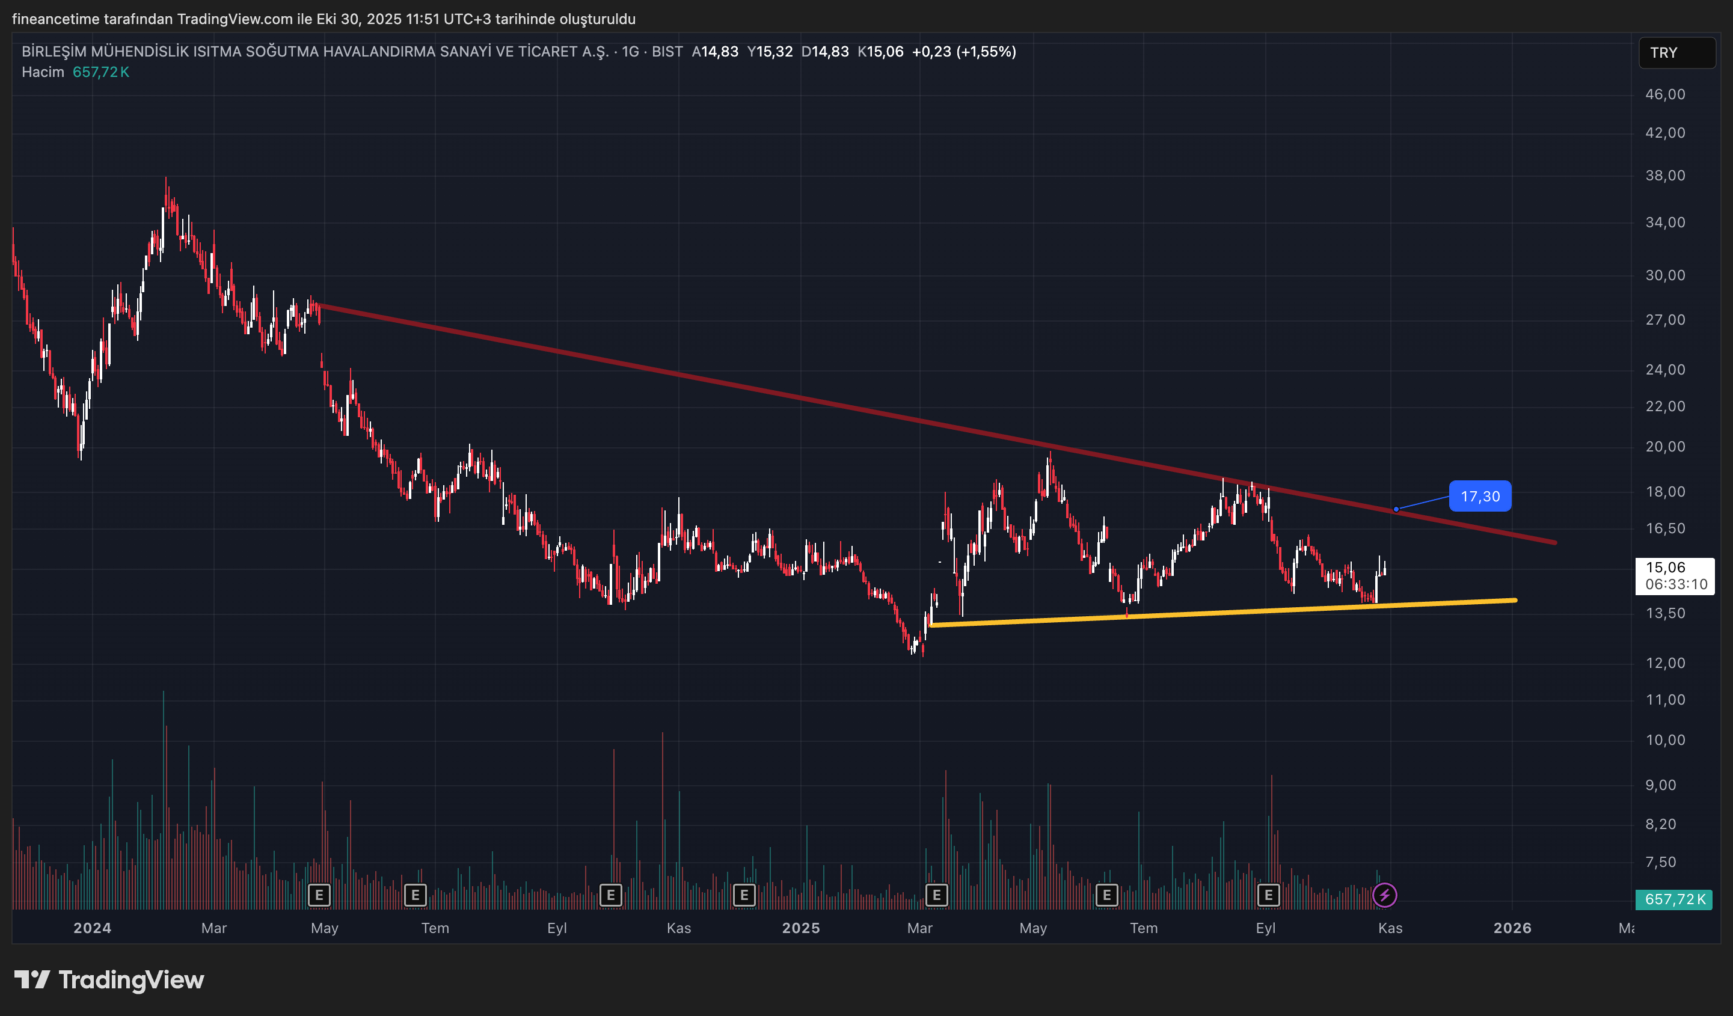
Task: Click the earnings E marker left of Tem 2025
Action: (1106, 895)
